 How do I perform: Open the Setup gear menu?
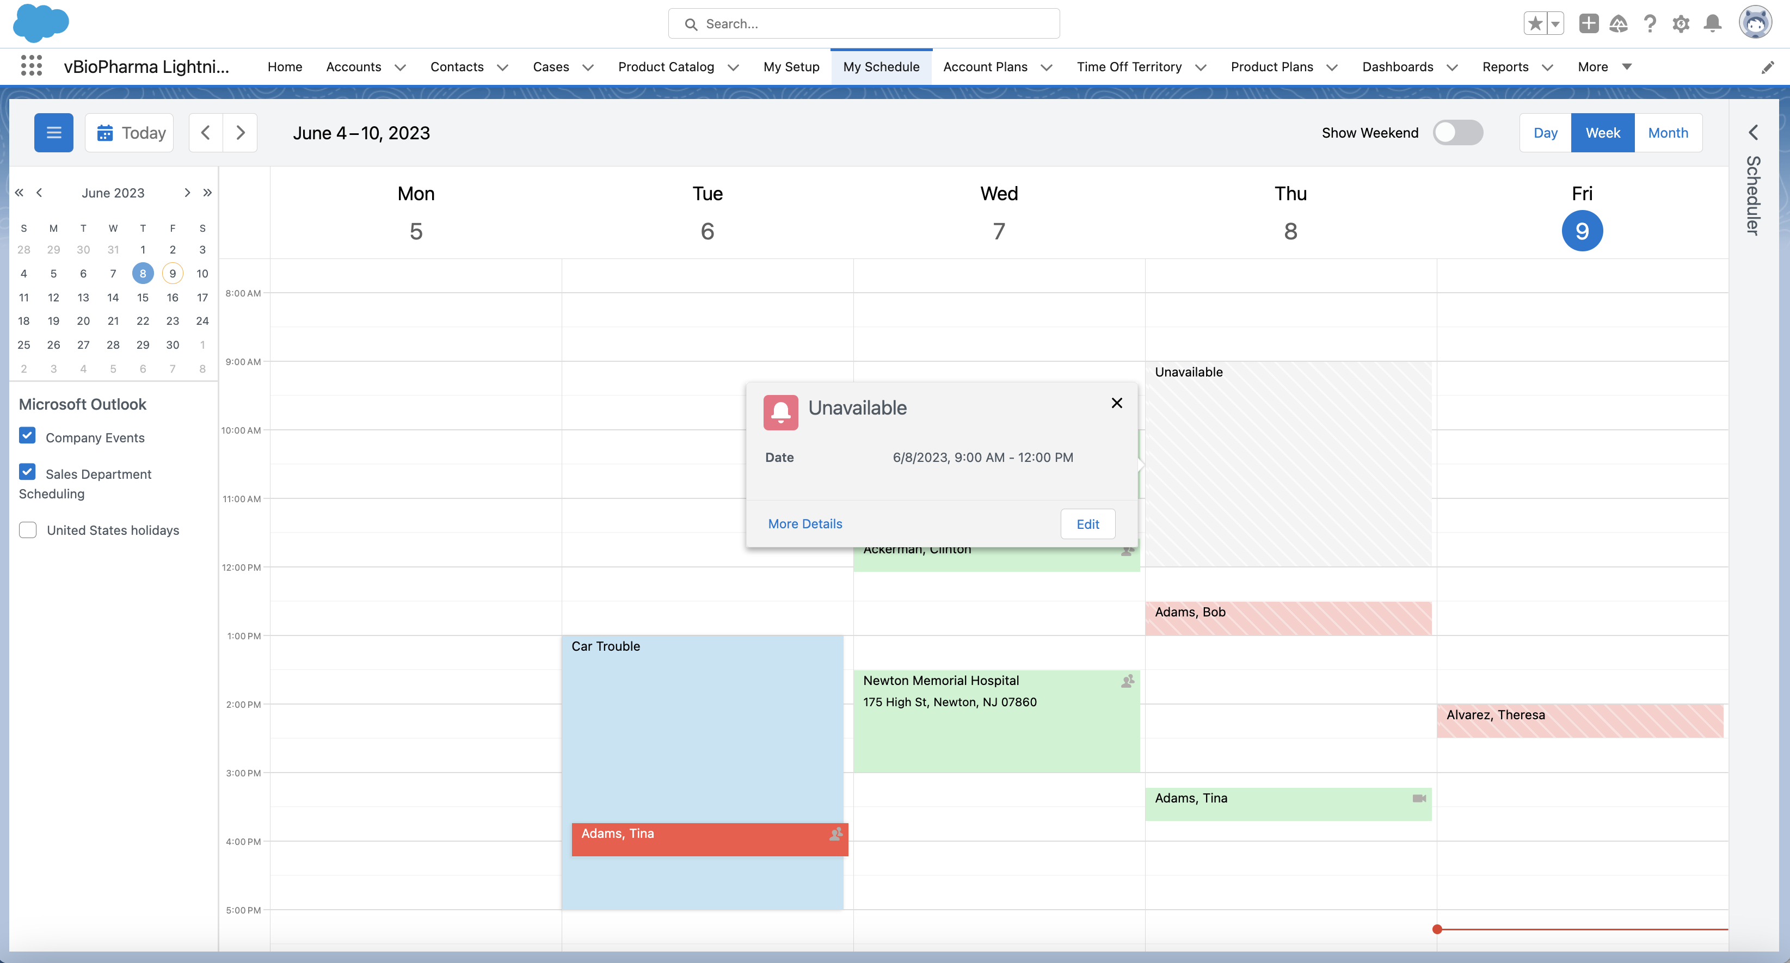[1681, 23]
